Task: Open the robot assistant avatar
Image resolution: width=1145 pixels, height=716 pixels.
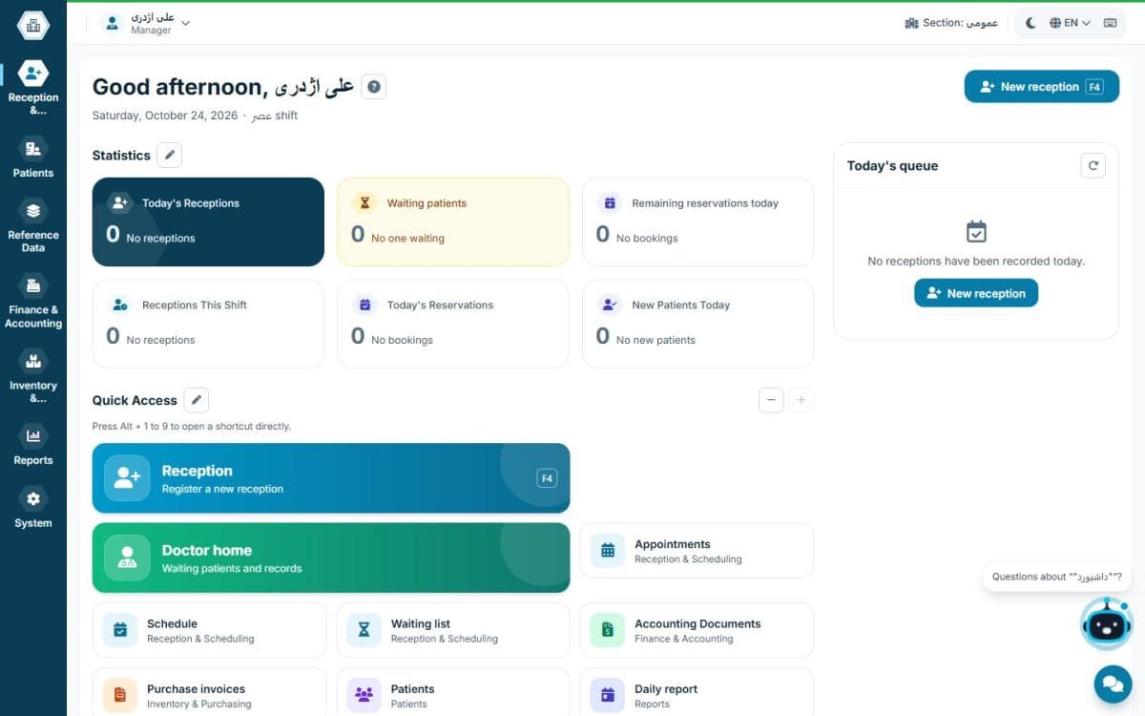Action: [1107, 624]
